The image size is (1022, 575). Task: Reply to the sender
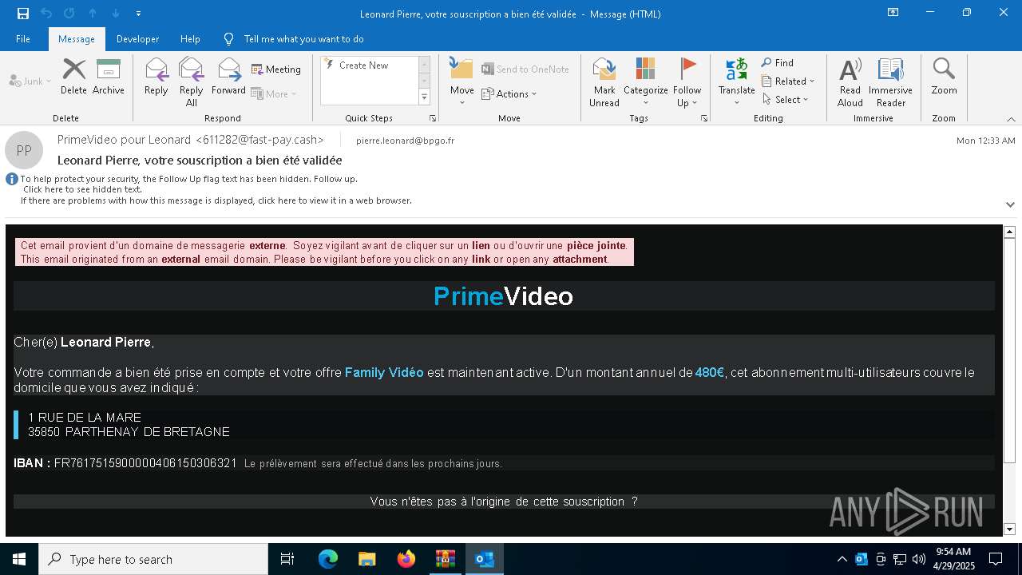point(156,77)
